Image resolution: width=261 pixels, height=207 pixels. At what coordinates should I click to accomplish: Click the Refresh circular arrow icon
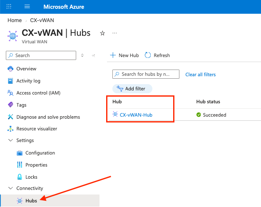click(148, 55)
